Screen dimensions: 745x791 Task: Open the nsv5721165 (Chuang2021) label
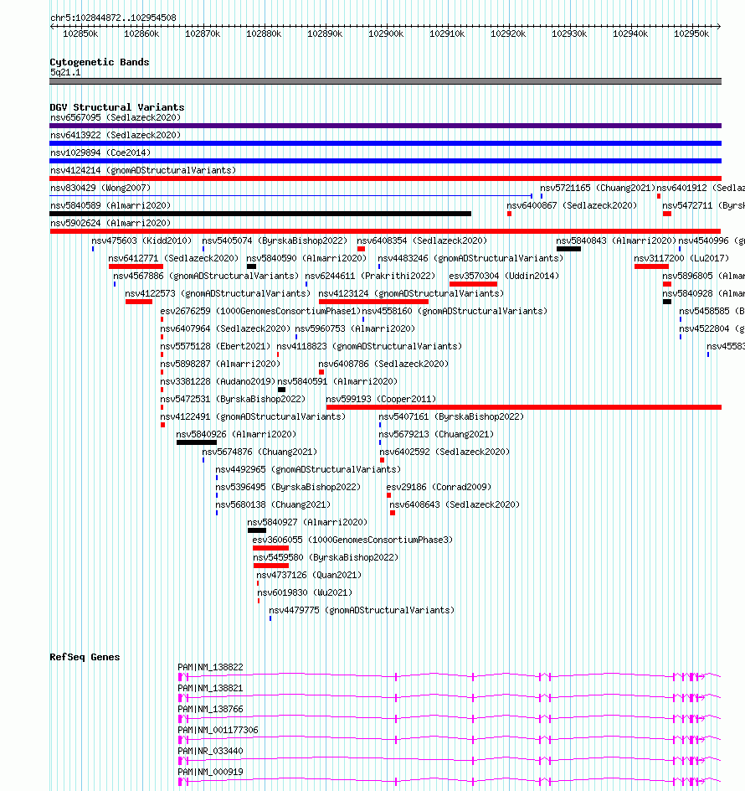tap(598, 189)
